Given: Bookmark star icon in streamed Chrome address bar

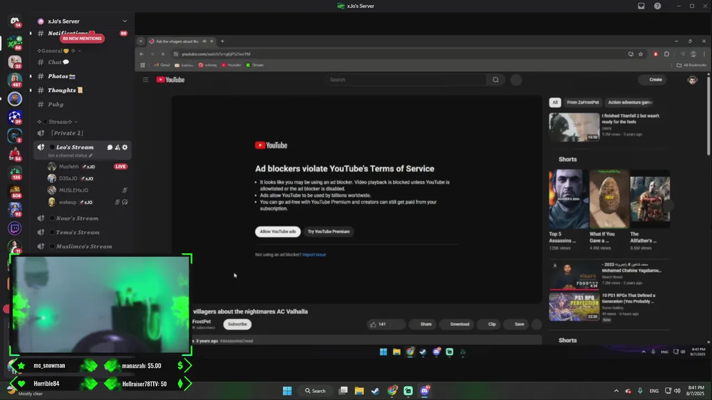Looking at the screenshot, I should (641, 54).
